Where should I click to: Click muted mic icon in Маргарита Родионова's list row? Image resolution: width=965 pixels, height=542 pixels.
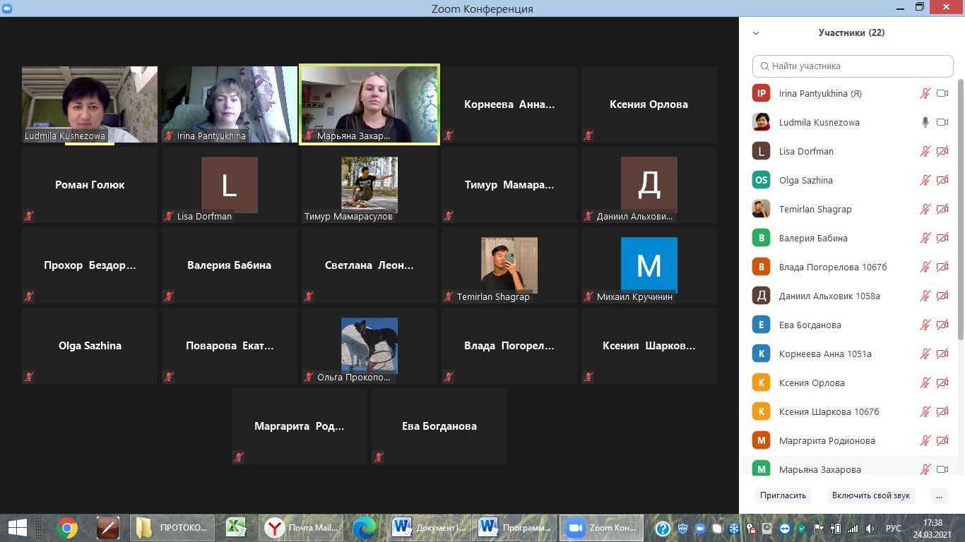925,440
